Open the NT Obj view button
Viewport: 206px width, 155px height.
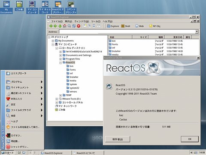click(154, 26)
